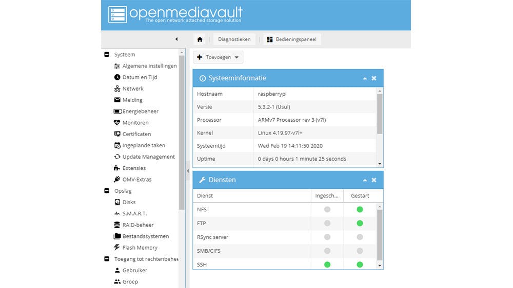Click the Datum en Tijd clock icon
513x288 pixels.
tap(117, 77)
